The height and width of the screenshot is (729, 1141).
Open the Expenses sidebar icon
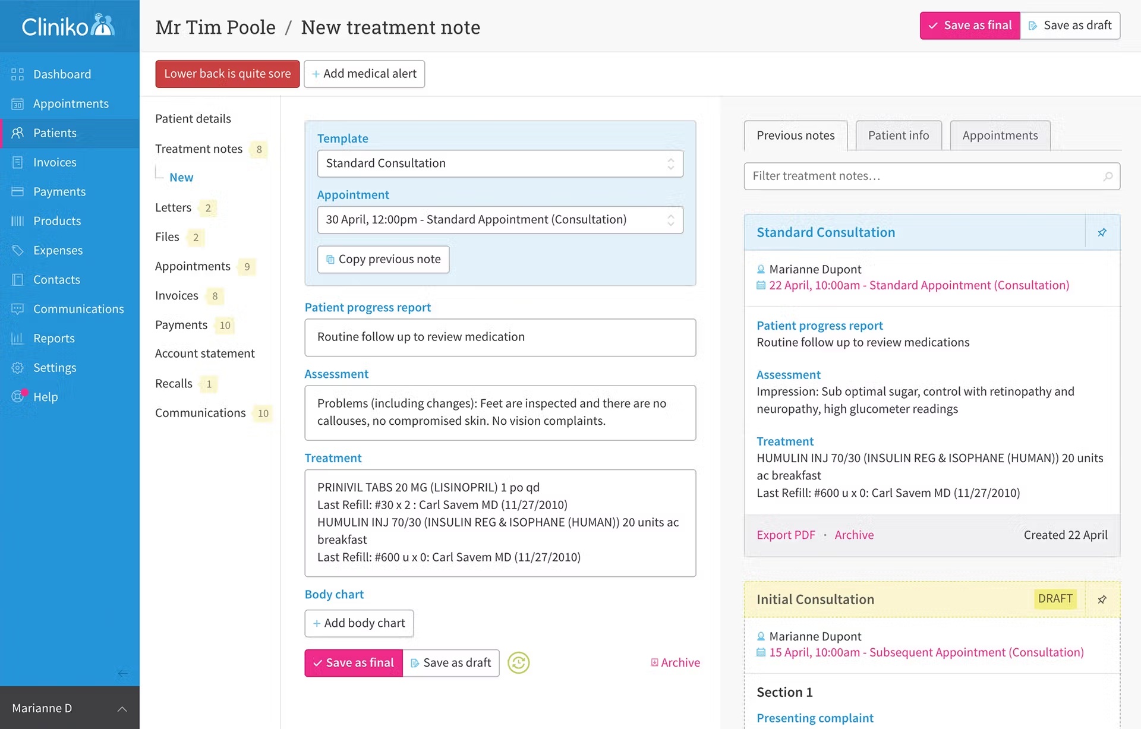pyautogui.click(x=17, y=250)
